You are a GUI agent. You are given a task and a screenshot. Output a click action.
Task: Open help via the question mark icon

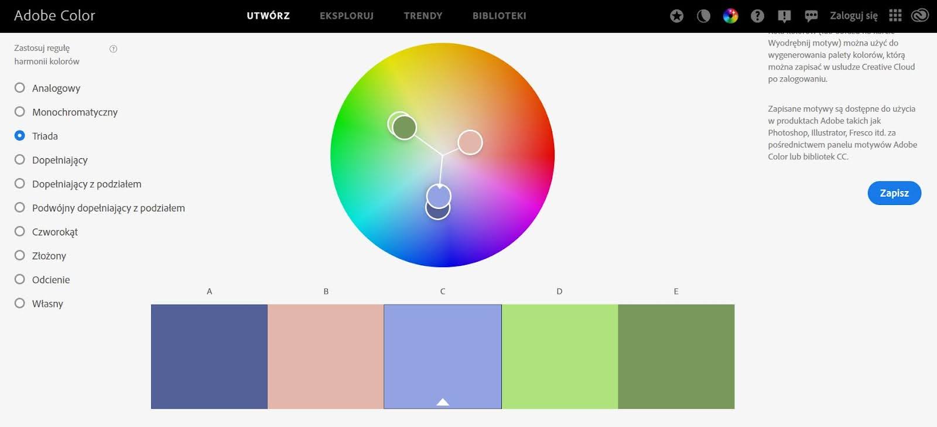[757, 16]
